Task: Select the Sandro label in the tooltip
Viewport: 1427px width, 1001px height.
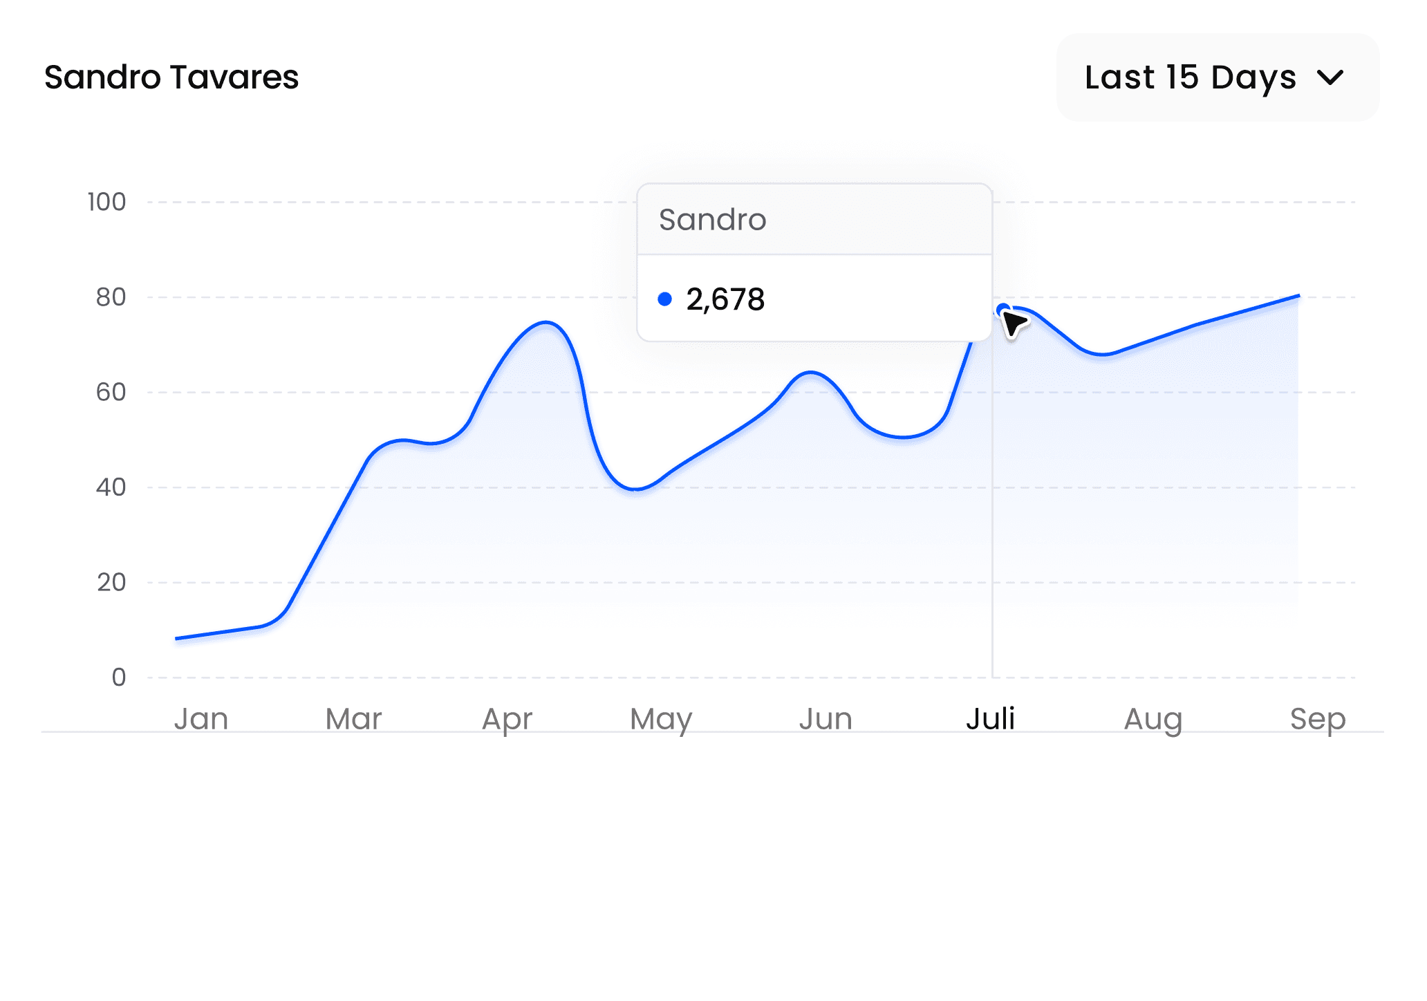Action: [x=712, y=220]
